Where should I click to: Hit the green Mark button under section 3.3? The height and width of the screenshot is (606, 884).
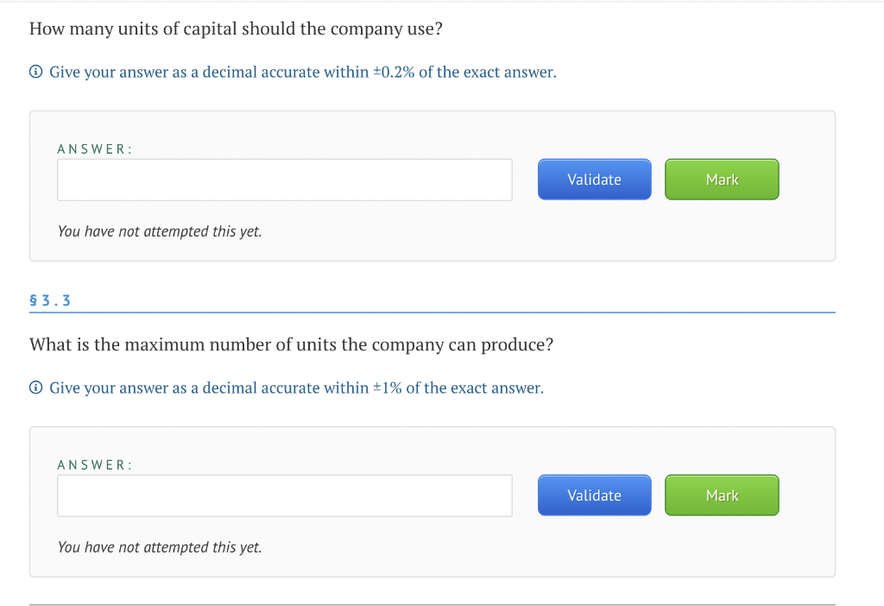pyautogui.click(x=722, y=496)
